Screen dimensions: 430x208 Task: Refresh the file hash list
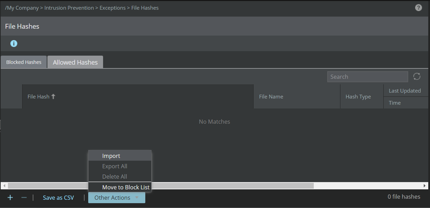coord(417,76)
